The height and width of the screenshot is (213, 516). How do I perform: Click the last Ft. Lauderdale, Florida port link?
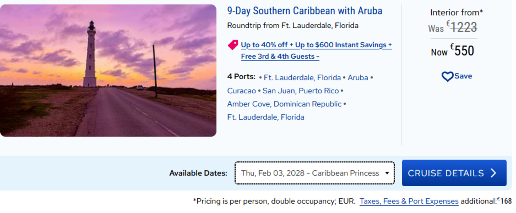(x=265, y=117)
